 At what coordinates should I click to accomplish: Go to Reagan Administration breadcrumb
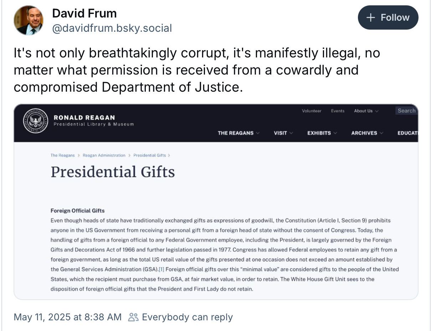click(104, 155)
